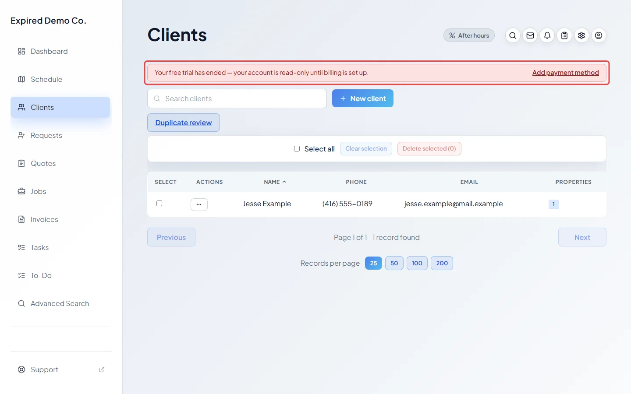Set records per page to 200

[442, 263]
